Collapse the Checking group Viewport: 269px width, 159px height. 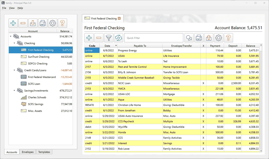[x=14, y=43]
